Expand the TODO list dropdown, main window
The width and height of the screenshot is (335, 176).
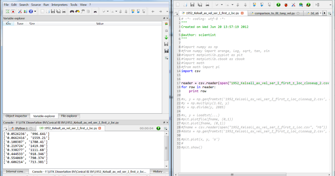click(x=108, y=11)
